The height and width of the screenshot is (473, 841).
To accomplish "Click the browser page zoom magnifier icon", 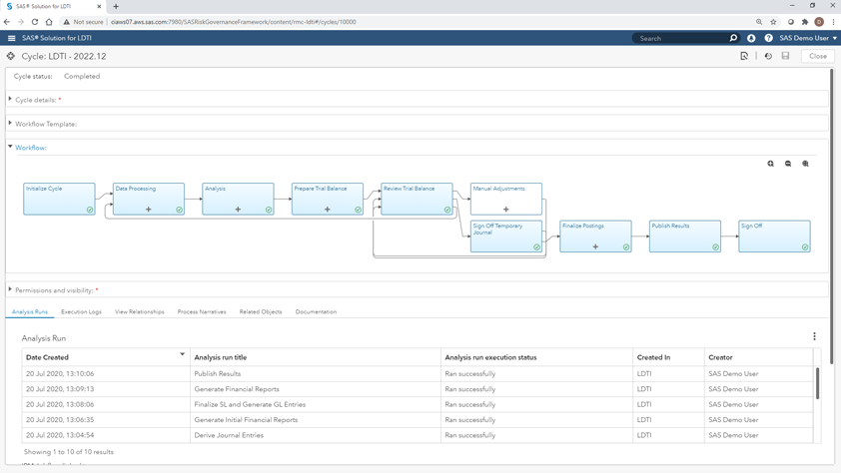I will pyautogui.click(x=759, y=22).
